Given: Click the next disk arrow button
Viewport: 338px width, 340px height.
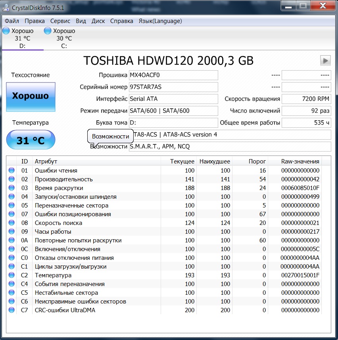Looking at the screenshot, I should click(325, 60).
